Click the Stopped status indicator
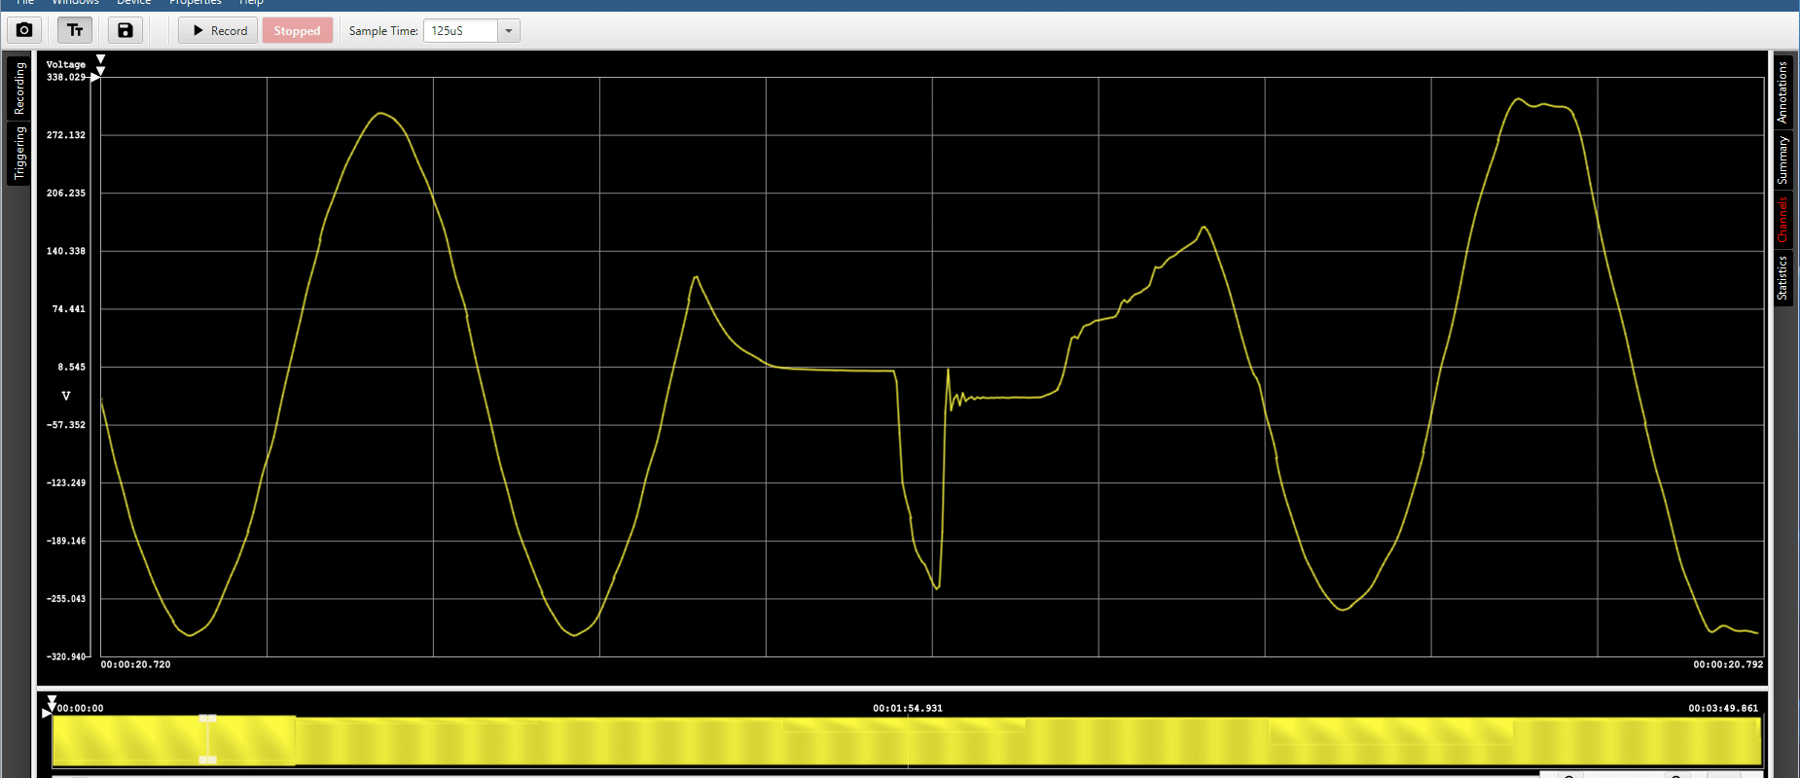Viewport: 1800px width, 778px height. click(x=297, y=30)
